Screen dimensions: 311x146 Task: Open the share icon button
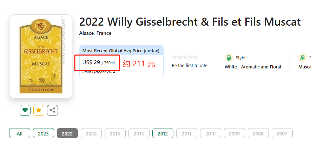click(x=52, y=110)
